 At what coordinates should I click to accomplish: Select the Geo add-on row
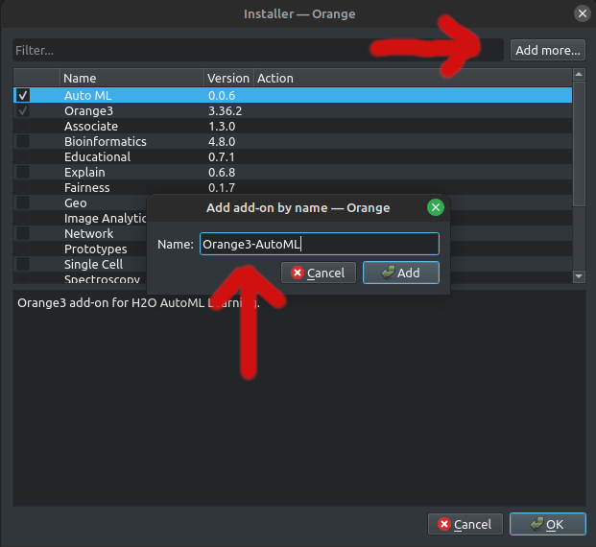[x=80, y=202]
